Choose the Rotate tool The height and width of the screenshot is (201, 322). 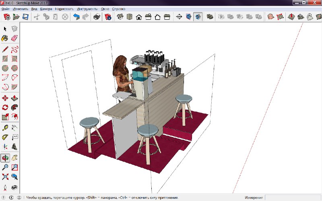5,107
